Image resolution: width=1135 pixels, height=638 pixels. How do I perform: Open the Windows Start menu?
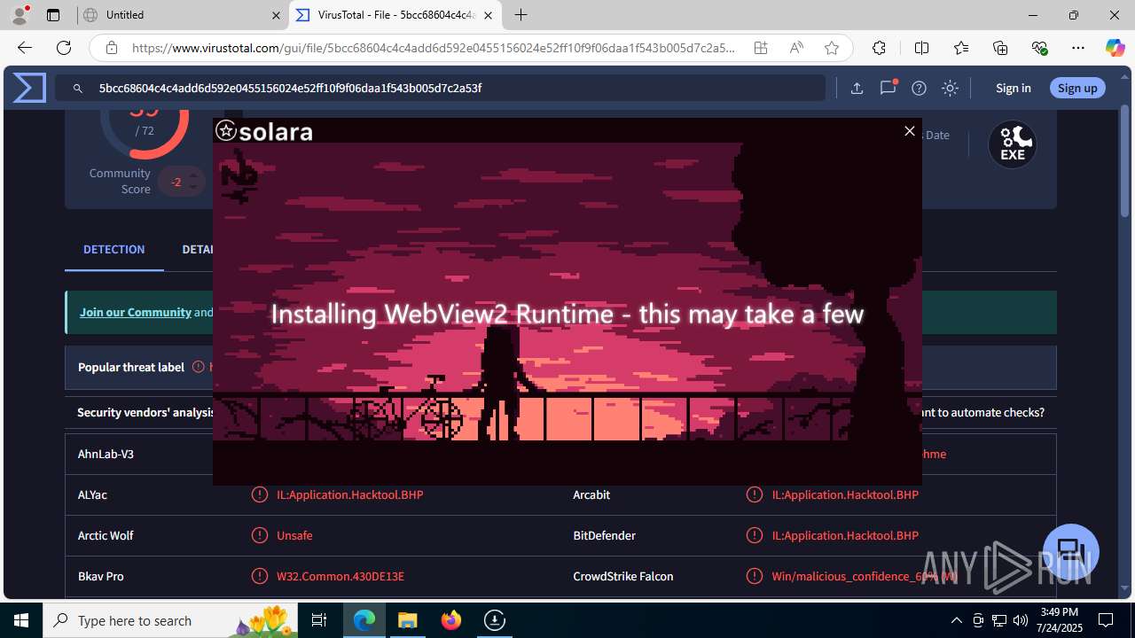coord(21,620)
